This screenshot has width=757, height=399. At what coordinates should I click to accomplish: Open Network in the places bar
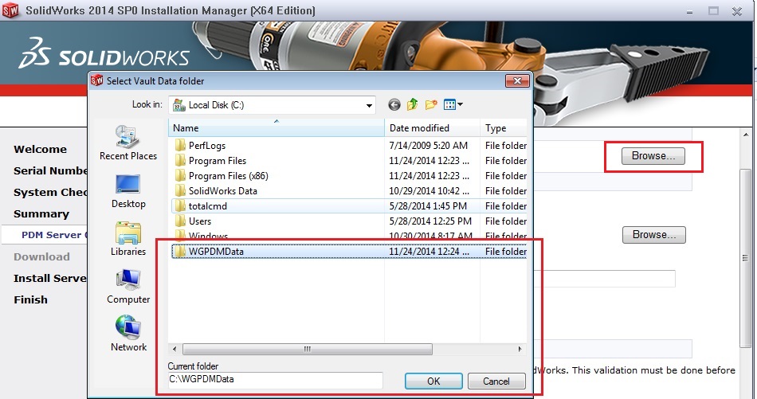pos(127,333)
